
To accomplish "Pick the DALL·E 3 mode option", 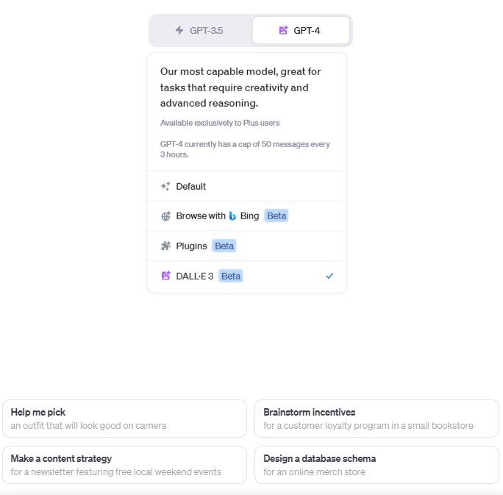I will coord(195,276).
